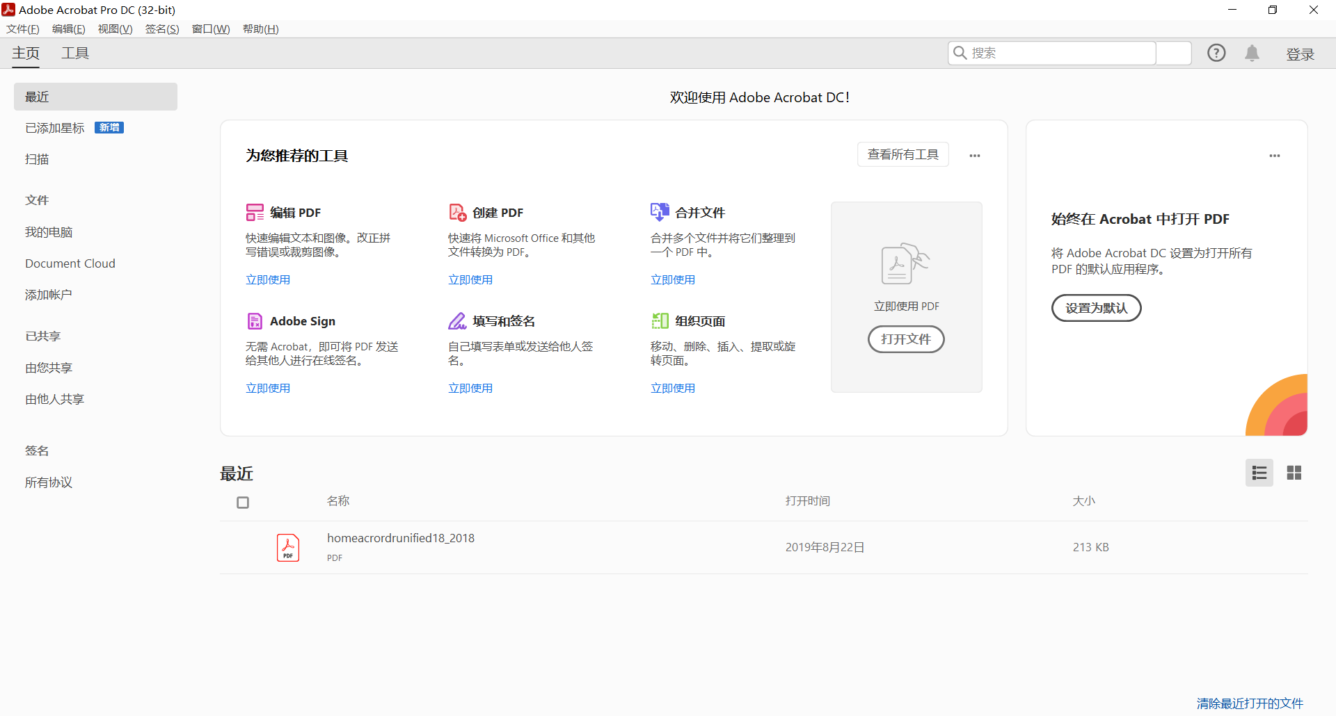
Task: Open the 帮助(H) menu
Action: pyautogui.click(x=261, y=29)
